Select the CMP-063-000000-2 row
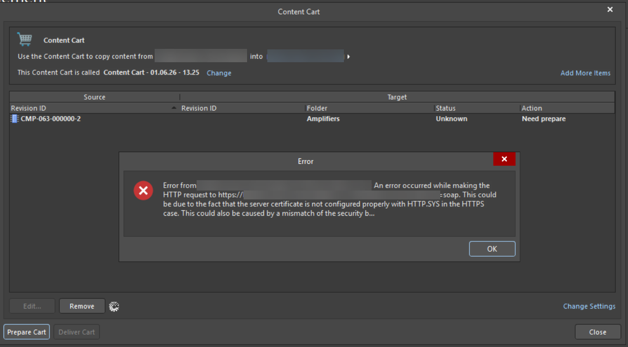 coord(312,119)
